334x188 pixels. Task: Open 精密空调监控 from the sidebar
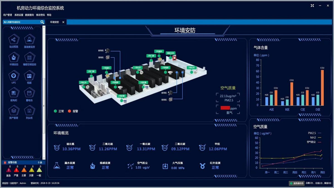coord(29,58)
